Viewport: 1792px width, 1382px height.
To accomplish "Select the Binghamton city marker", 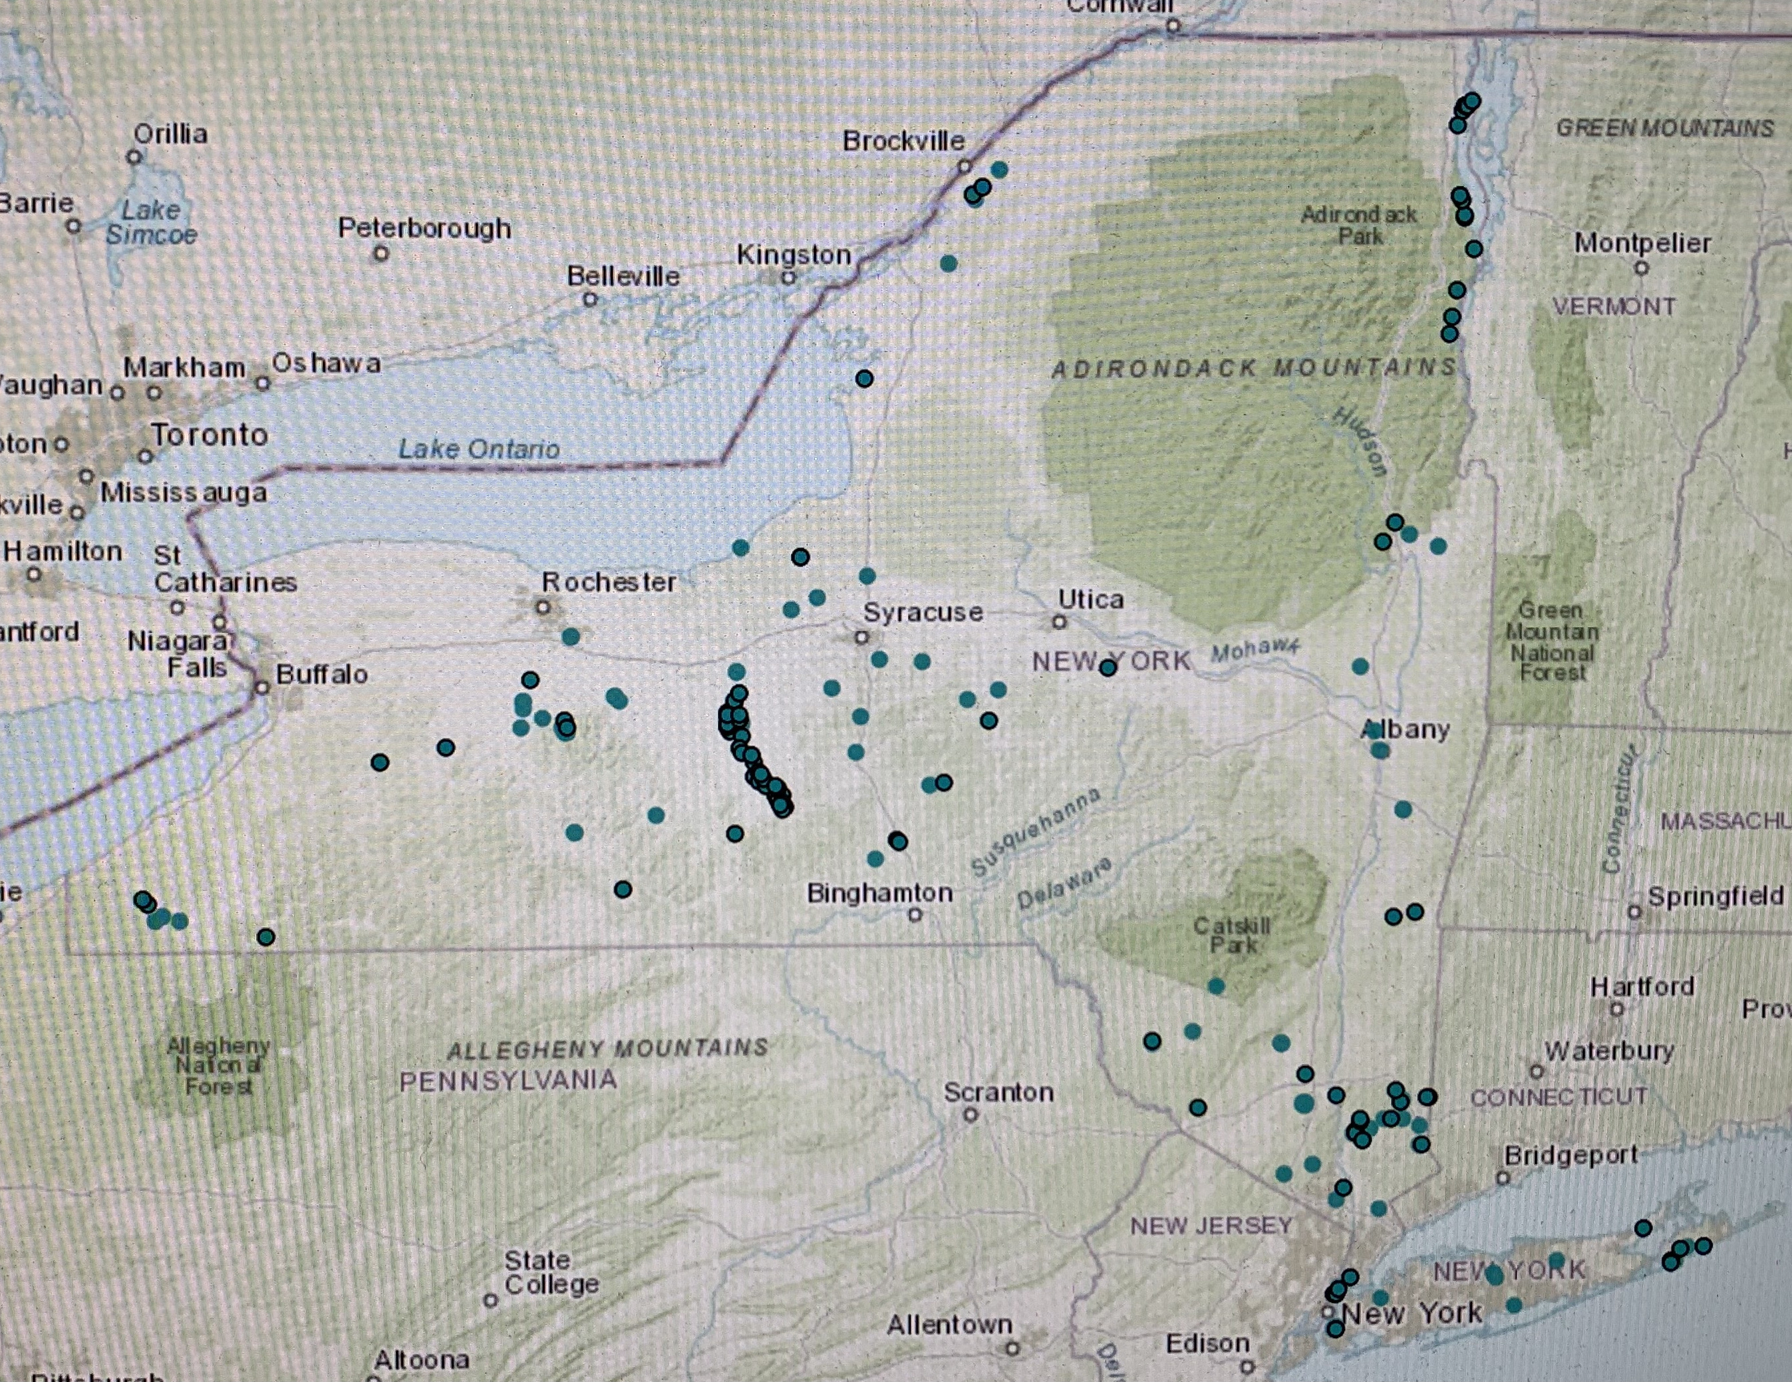I will pyautogui.click(x=916, y=914).
